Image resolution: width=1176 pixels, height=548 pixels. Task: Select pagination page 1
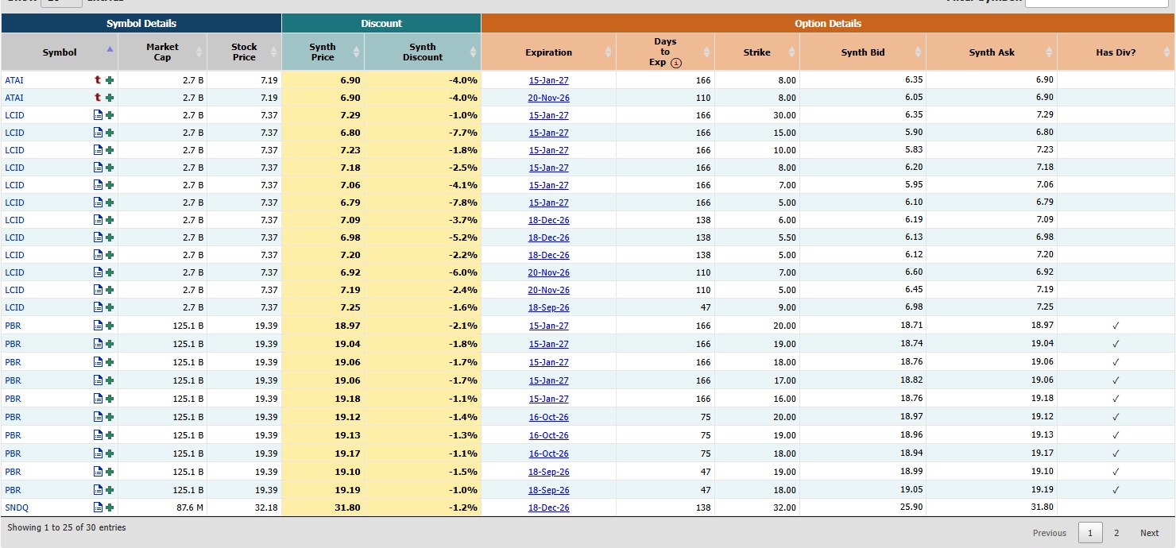click(x=1090, y=533)
